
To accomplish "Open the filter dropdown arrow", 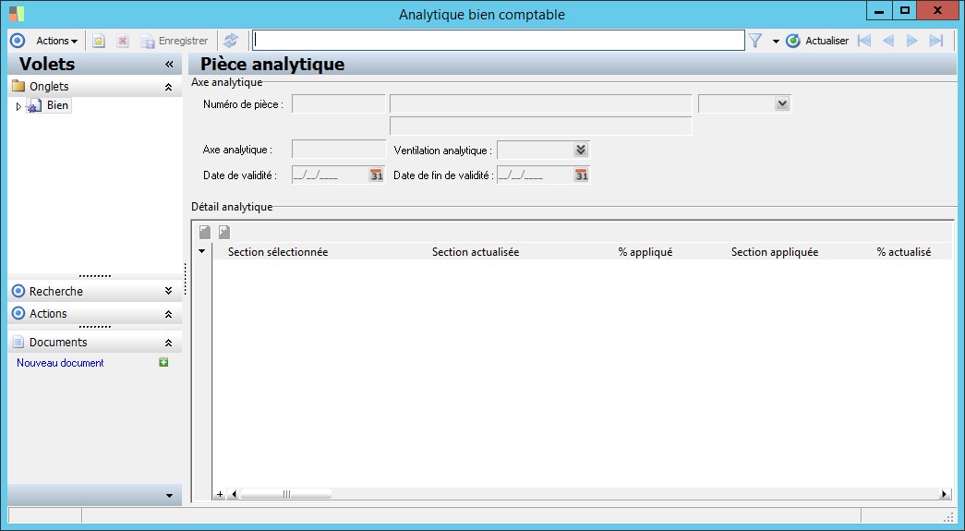I will pos(776,42).
